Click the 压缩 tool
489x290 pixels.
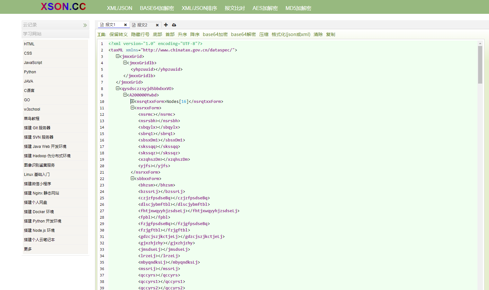pyautogui.click(x=264, y=34)
